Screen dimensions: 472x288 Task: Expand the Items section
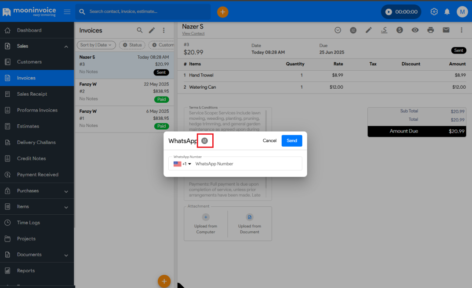click(37, 207)
